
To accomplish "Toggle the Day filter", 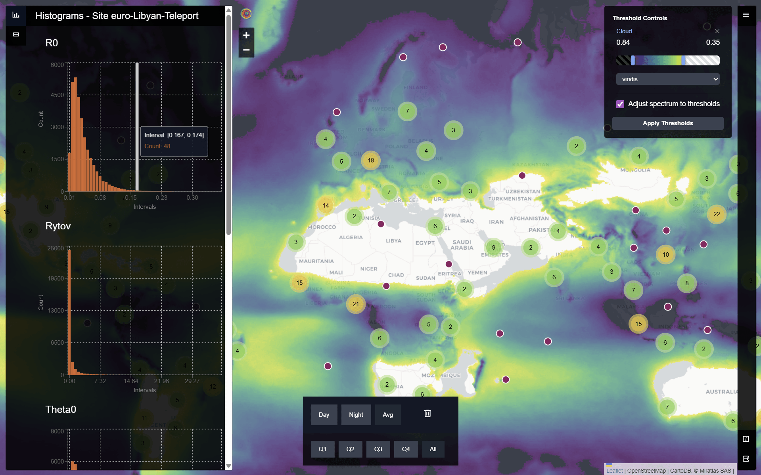I will click(x=324, y=415).
